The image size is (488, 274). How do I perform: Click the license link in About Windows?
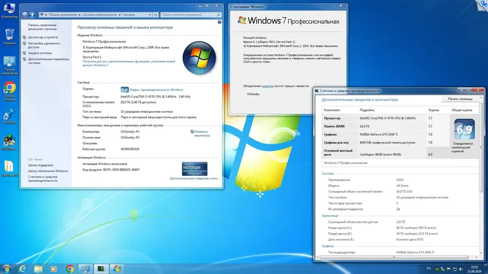click(x=267, y=86)
